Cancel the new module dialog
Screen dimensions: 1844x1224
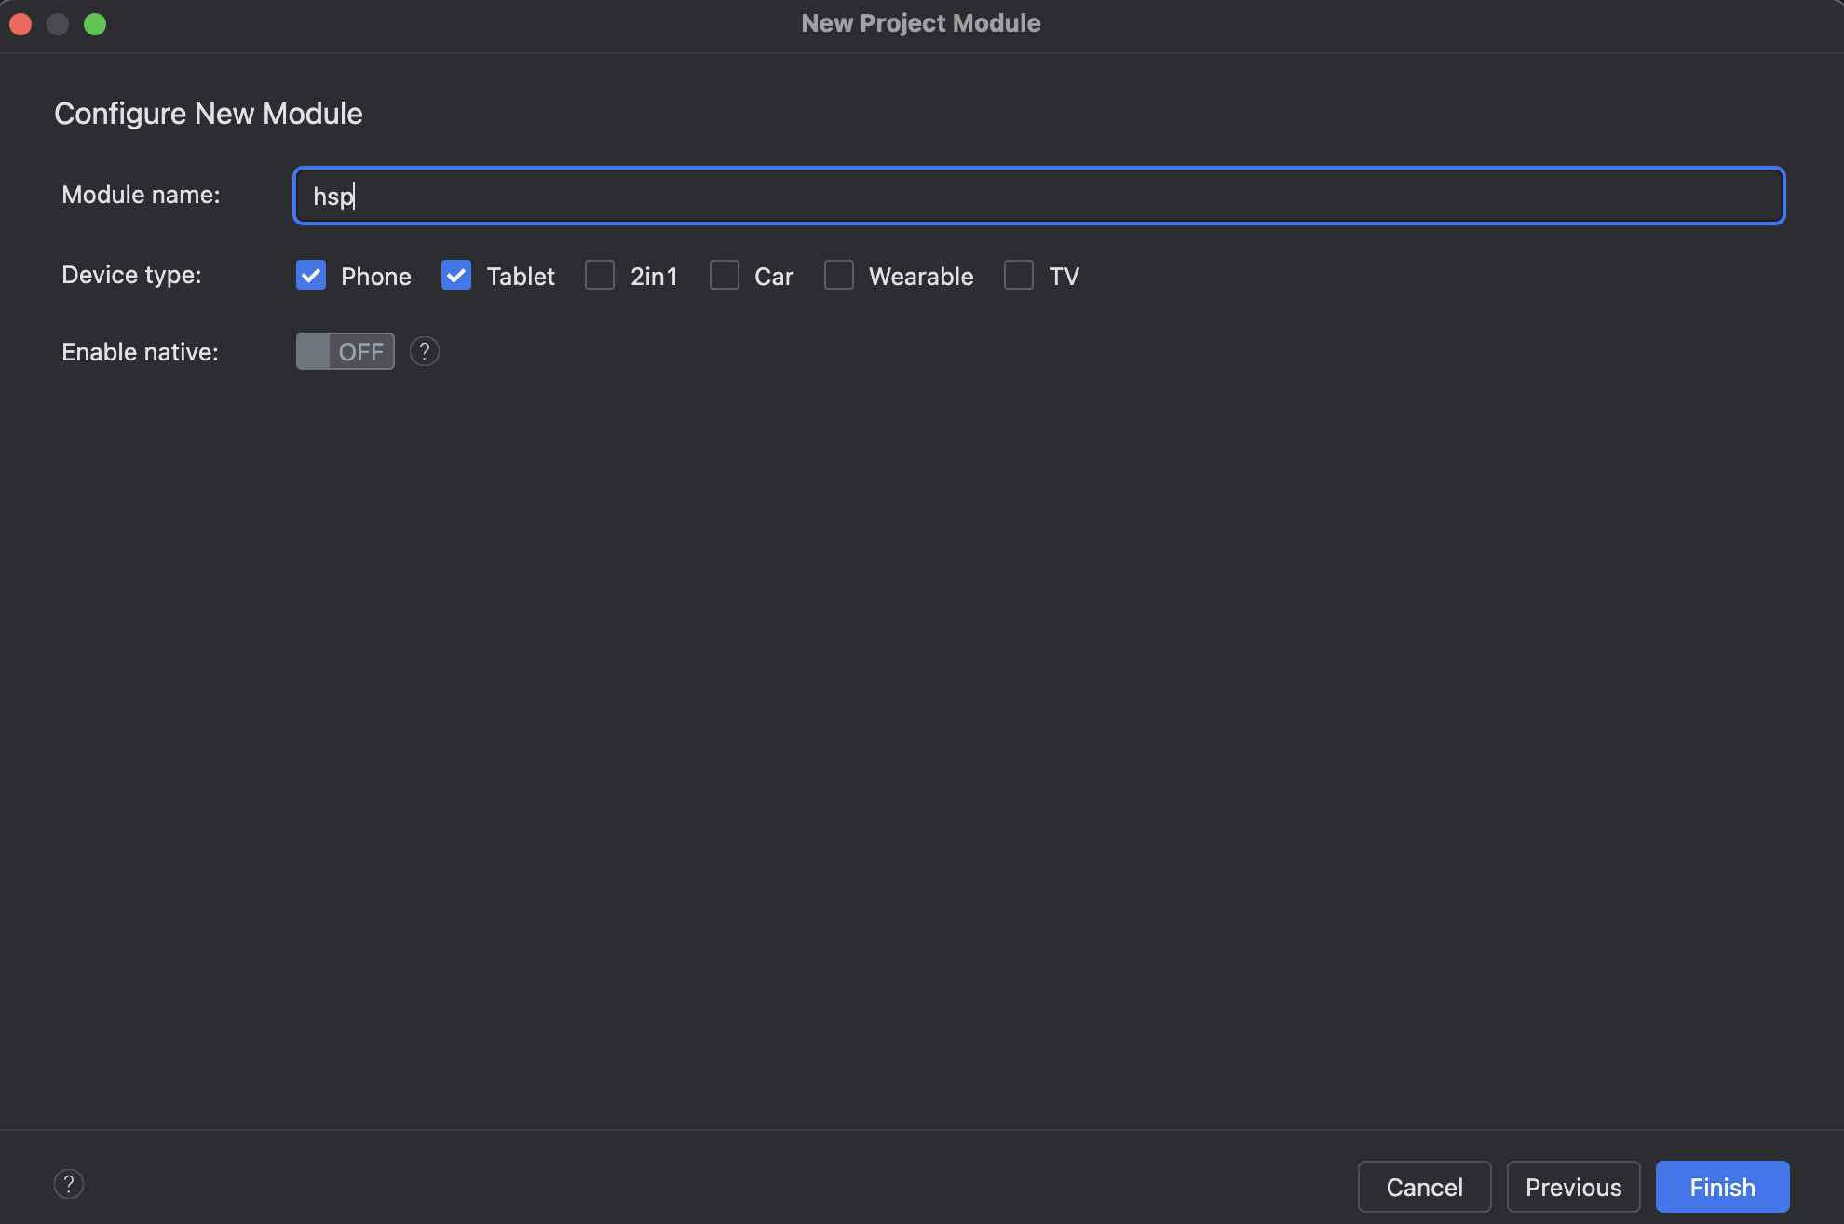coord(1424,1187)
